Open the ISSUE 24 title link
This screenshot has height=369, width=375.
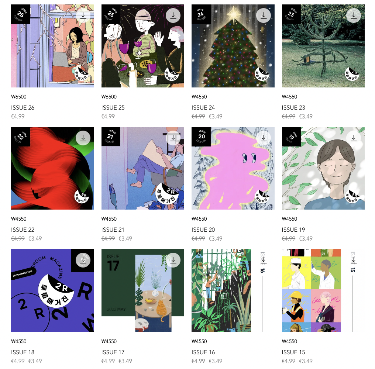[203, 108]
